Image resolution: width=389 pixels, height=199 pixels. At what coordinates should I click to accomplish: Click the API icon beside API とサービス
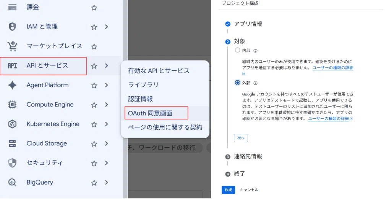coord(12,66)
